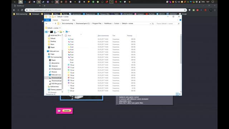
Task: Open the Desktop folder in navigation pane
Action: coord(53,42)
